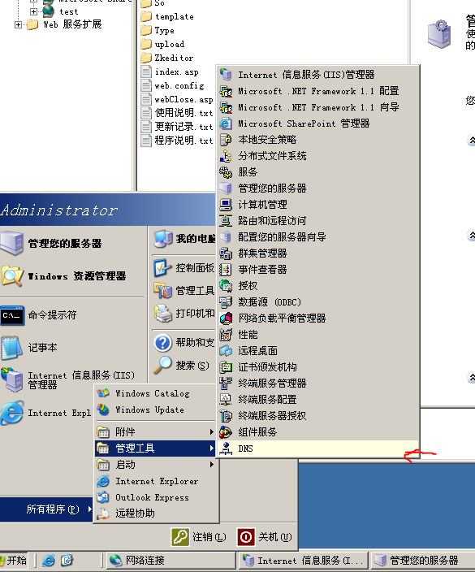Switch to Internet 信息服务 taskbar window

coord(304,561)
